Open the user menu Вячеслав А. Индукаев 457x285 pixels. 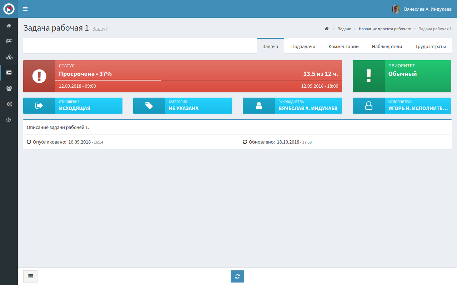point(422,9)
